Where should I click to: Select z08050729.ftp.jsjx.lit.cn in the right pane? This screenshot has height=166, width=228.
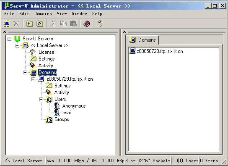(x=160, y=51)
